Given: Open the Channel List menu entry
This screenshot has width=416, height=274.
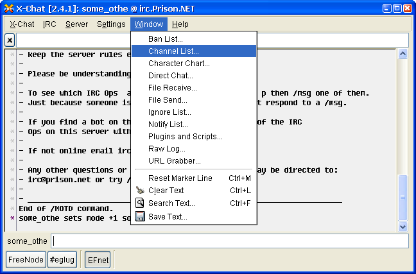Looking at the screenshot, I should [173, 51].
